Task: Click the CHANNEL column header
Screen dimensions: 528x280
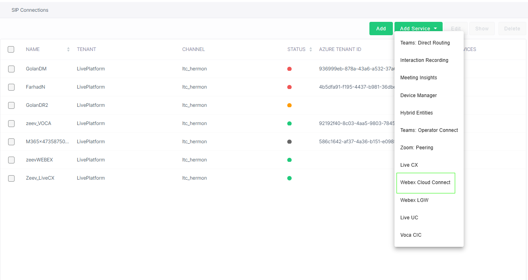Action: [x=193, y=49]
